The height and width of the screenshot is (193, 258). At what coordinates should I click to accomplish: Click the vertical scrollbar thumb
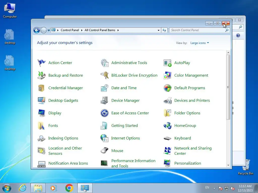click(x=228, y=87)
